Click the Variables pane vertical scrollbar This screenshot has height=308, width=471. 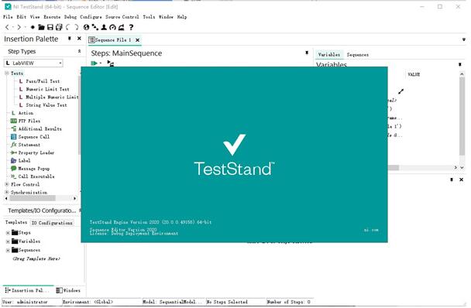[x=462, y=120]
